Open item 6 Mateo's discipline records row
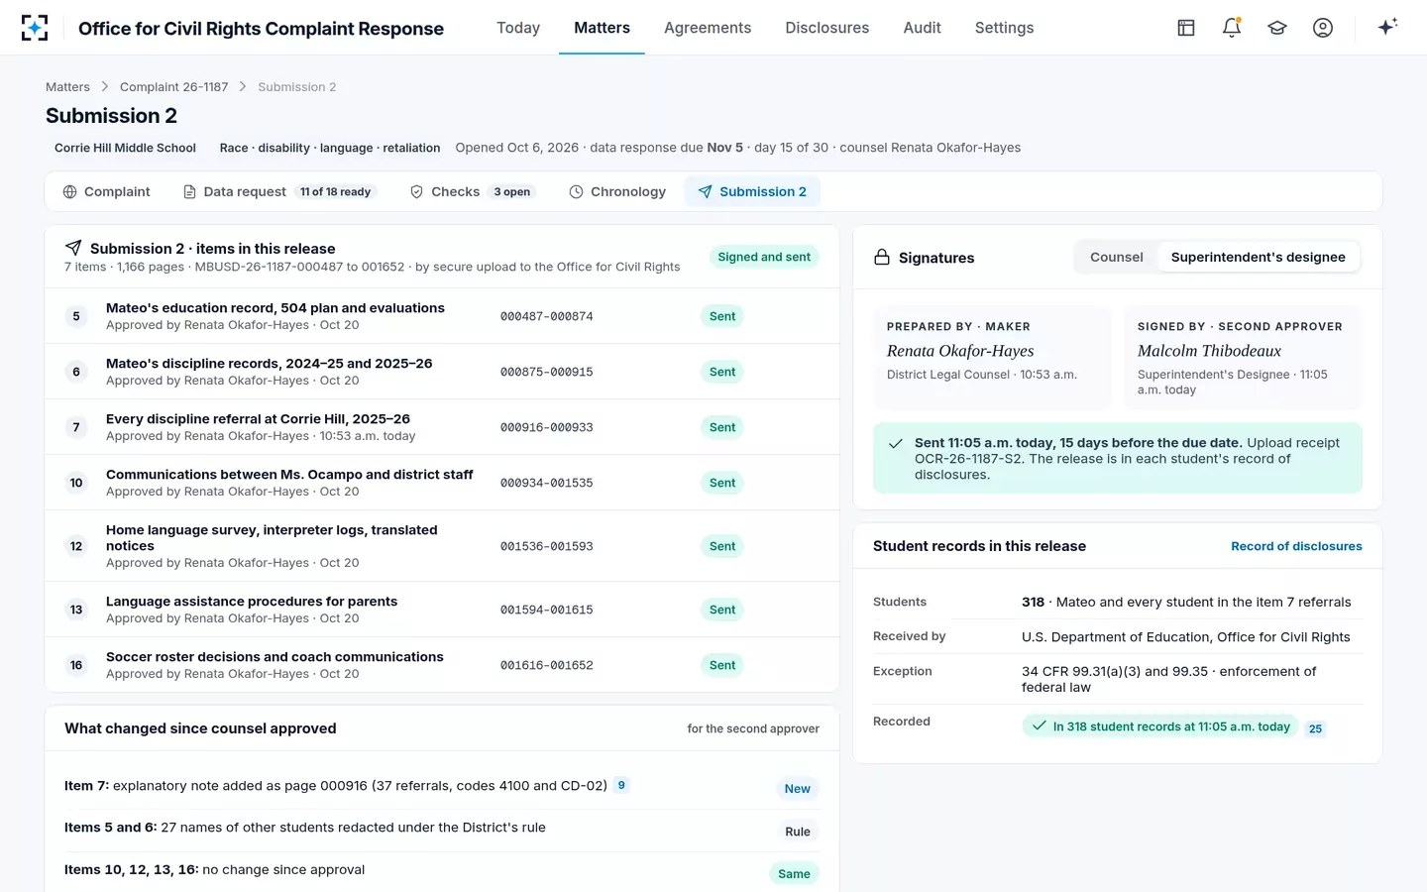 [442, 372]
